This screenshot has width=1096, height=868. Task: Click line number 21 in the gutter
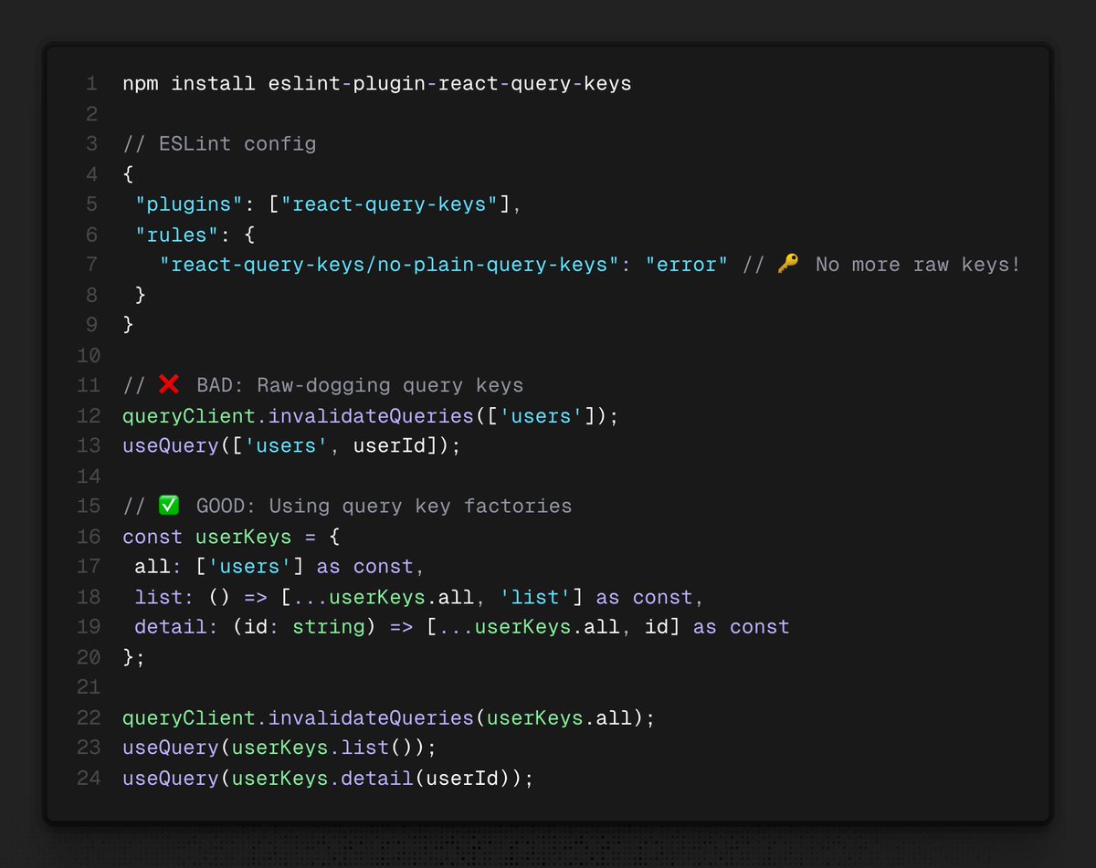(x=87, y=687)
